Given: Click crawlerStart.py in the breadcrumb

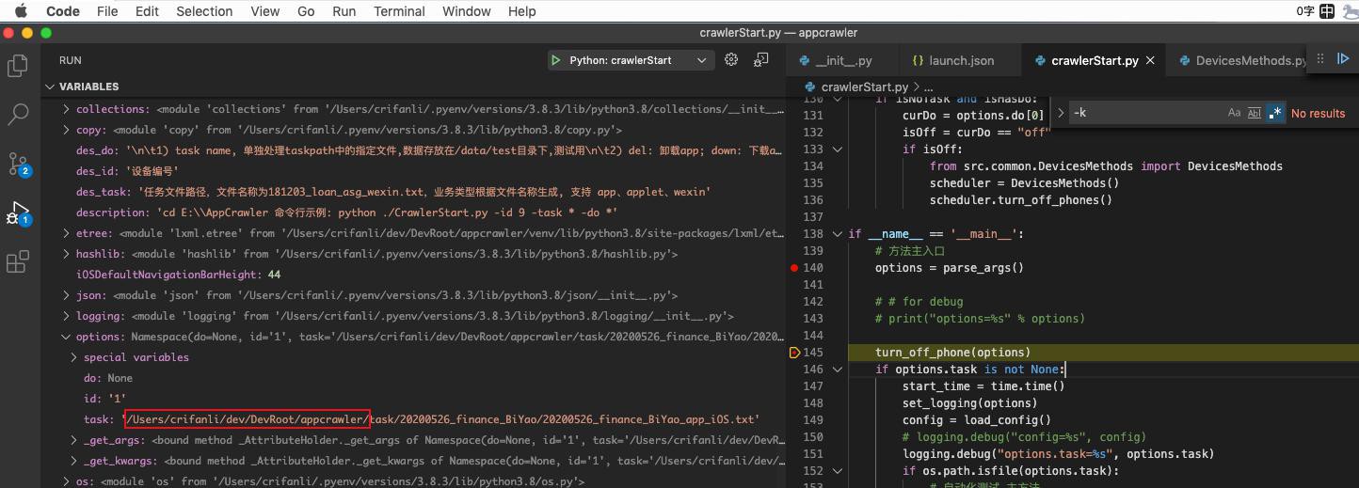Looking at the screenshot, I should (863, 87).
